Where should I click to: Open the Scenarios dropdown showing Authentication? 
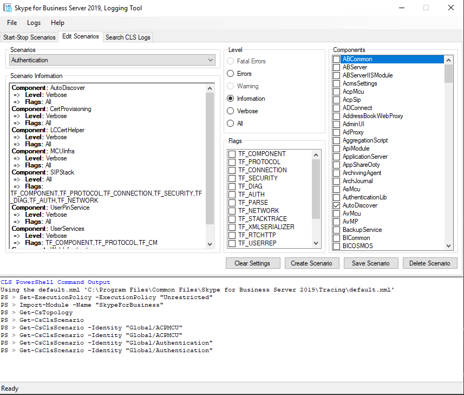[113, 60]
